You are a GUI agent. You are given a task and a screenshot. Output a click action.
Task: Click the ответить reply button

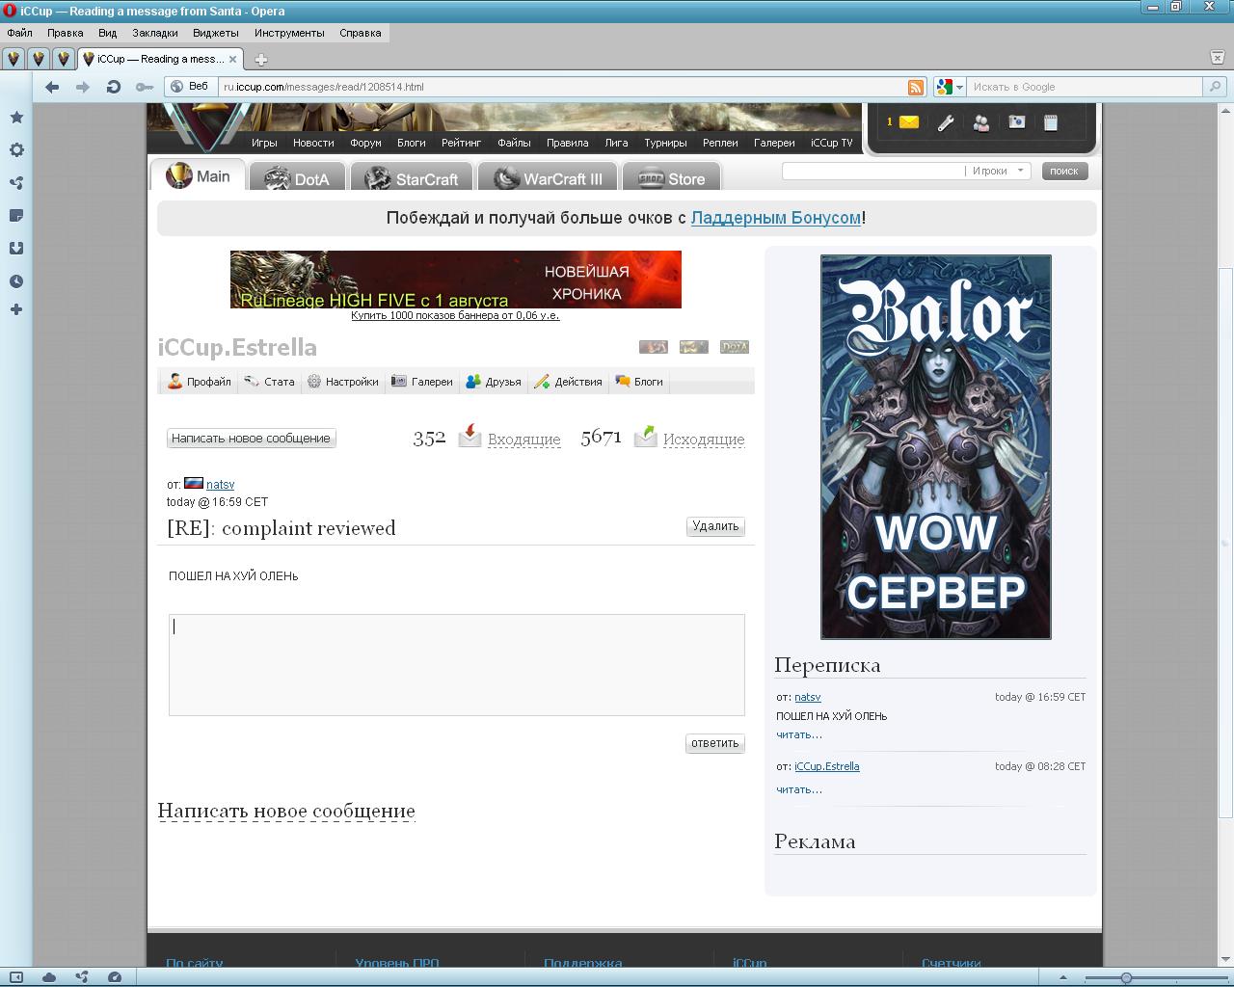715,743
